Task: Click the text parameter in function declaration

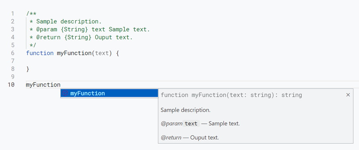Action: (102, 53)
